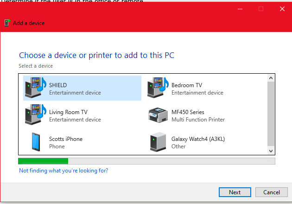The width and height of the screenshot is (292, 204).
Task: Pick the Scotts iPhone label
Action: pyautogui.click(x=66, y=139)
